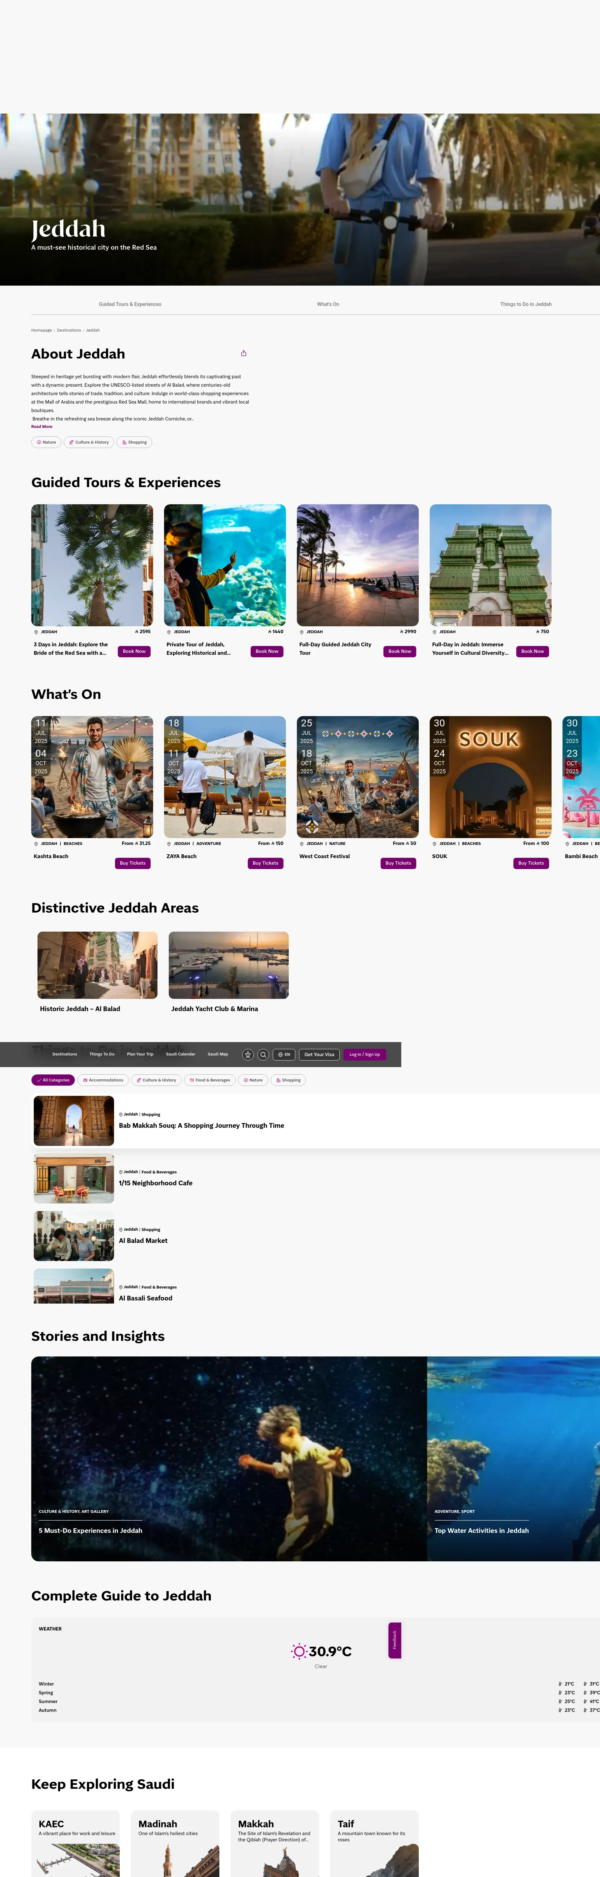Click the Log In / Sign Up button
The image size is (600, 1877).
pyautogui.click(x=364, y=1054)
